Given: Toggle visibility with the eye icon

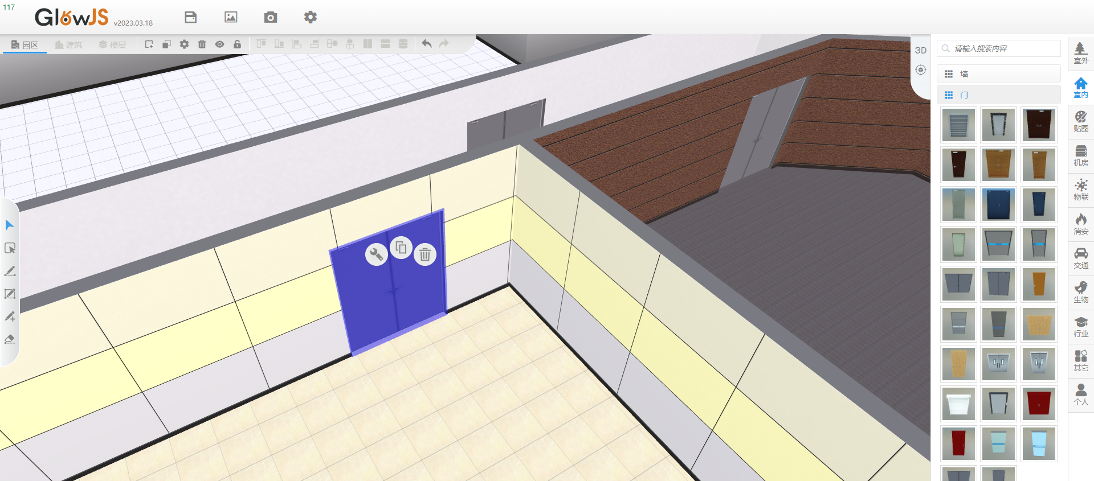Looking at the screenshot, I should (219, 44).
